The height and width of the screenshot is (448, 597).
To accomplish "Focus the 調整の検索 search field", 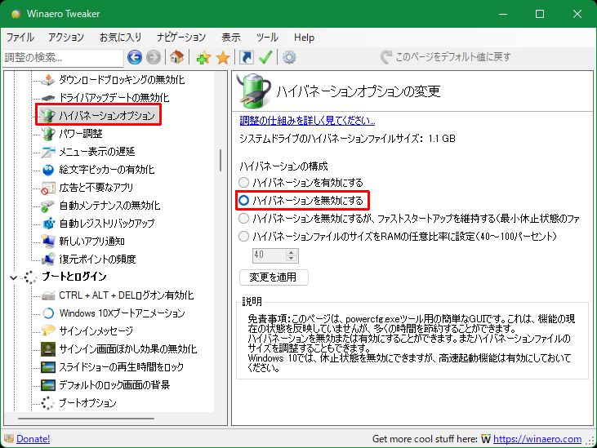I will pos(63,57).
